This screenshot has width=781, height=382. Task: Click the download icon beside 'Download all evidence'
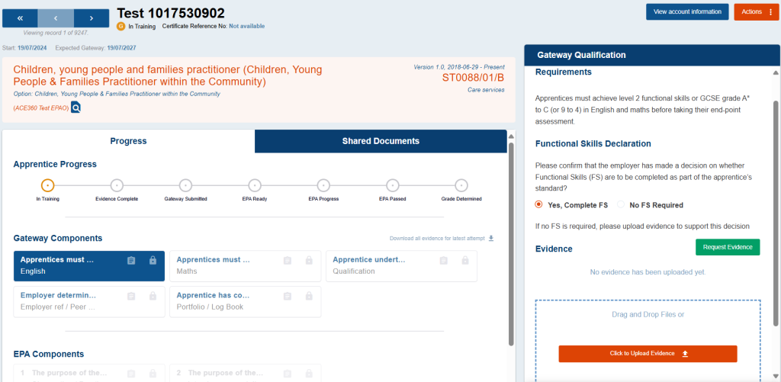click(x=491, y=239)
